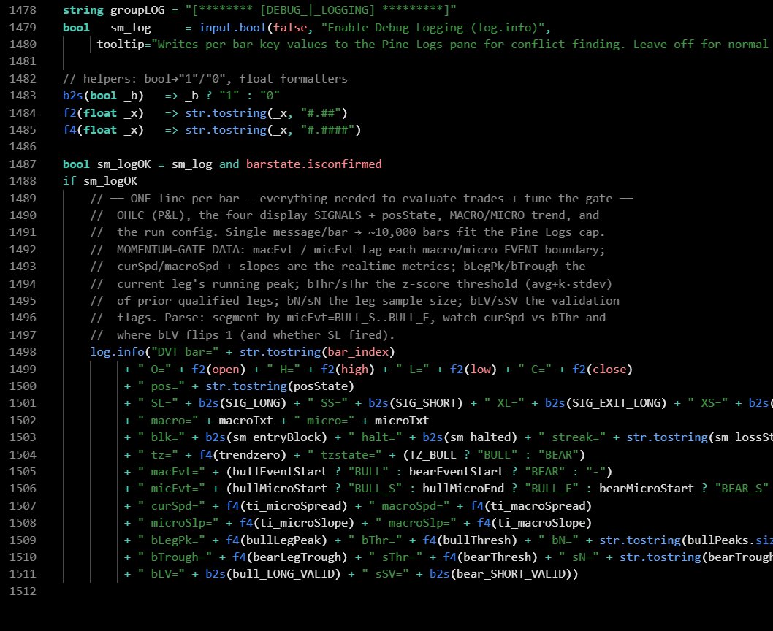Image resolution: width=773 pixels, height=631 pixels.
Task: Click the input.bool function call
Action: (232, 28)
